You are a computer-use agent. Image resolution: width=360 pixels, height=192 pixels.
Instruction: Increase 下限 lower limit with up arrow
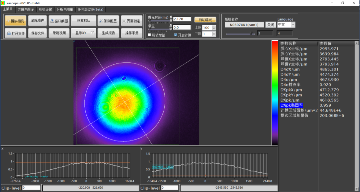214,33
